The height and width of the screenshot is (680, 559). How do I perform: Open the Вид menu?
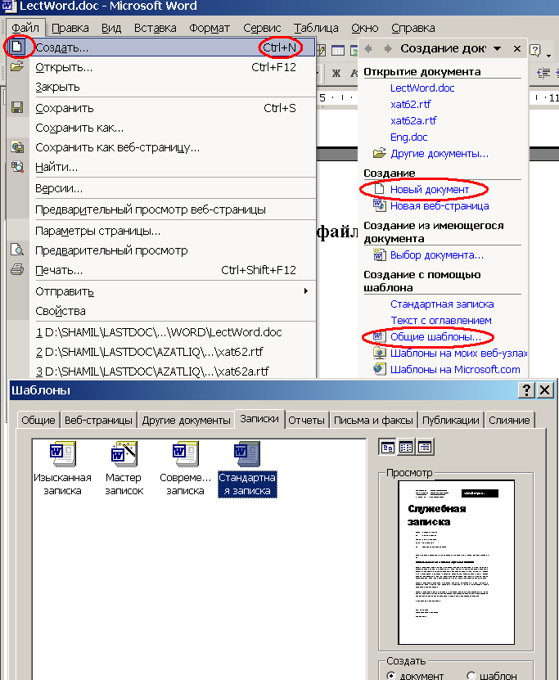[111, 28]
